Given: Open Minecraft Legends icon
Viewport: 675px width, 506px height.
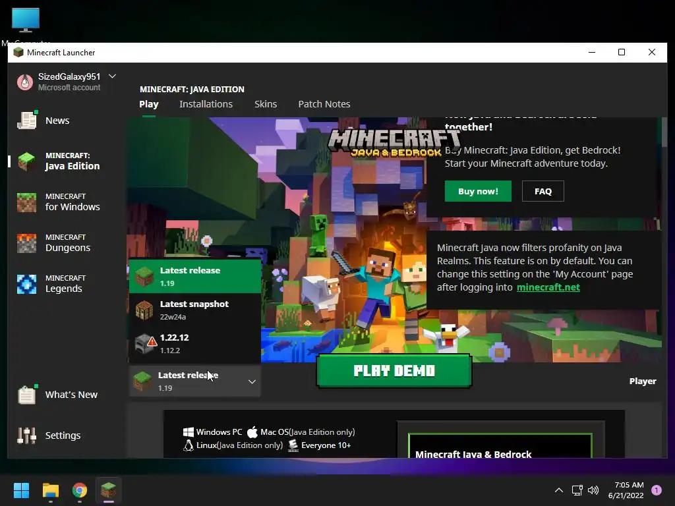Looking at the screenshot, I should click(26, 284).
